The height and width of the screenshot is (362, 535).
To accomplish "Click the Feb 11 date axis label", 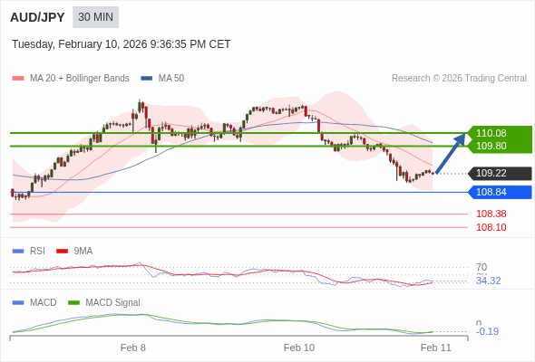I will click(x=436, y=348).
